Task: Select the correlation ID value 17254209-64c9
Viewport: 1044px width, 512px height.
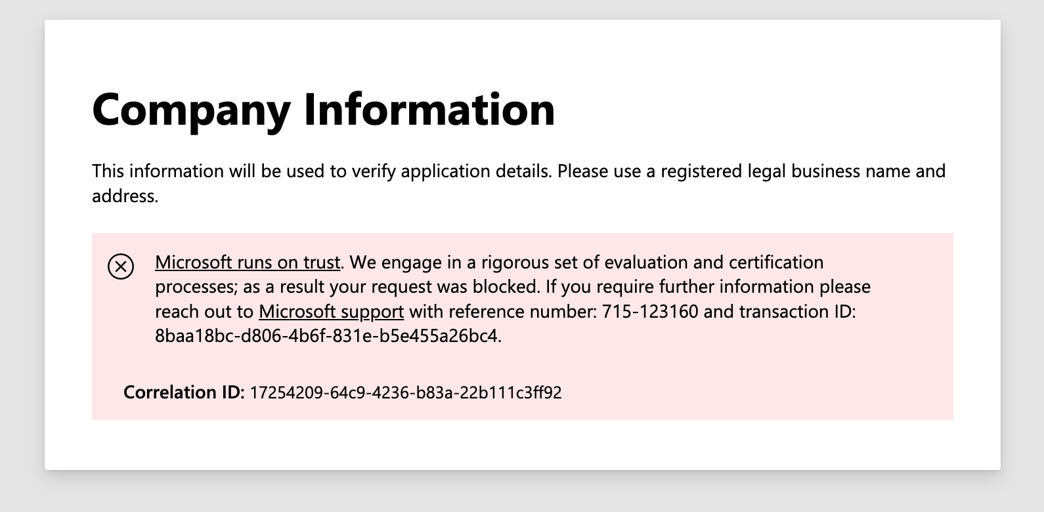Action: (x=406, y=393)
